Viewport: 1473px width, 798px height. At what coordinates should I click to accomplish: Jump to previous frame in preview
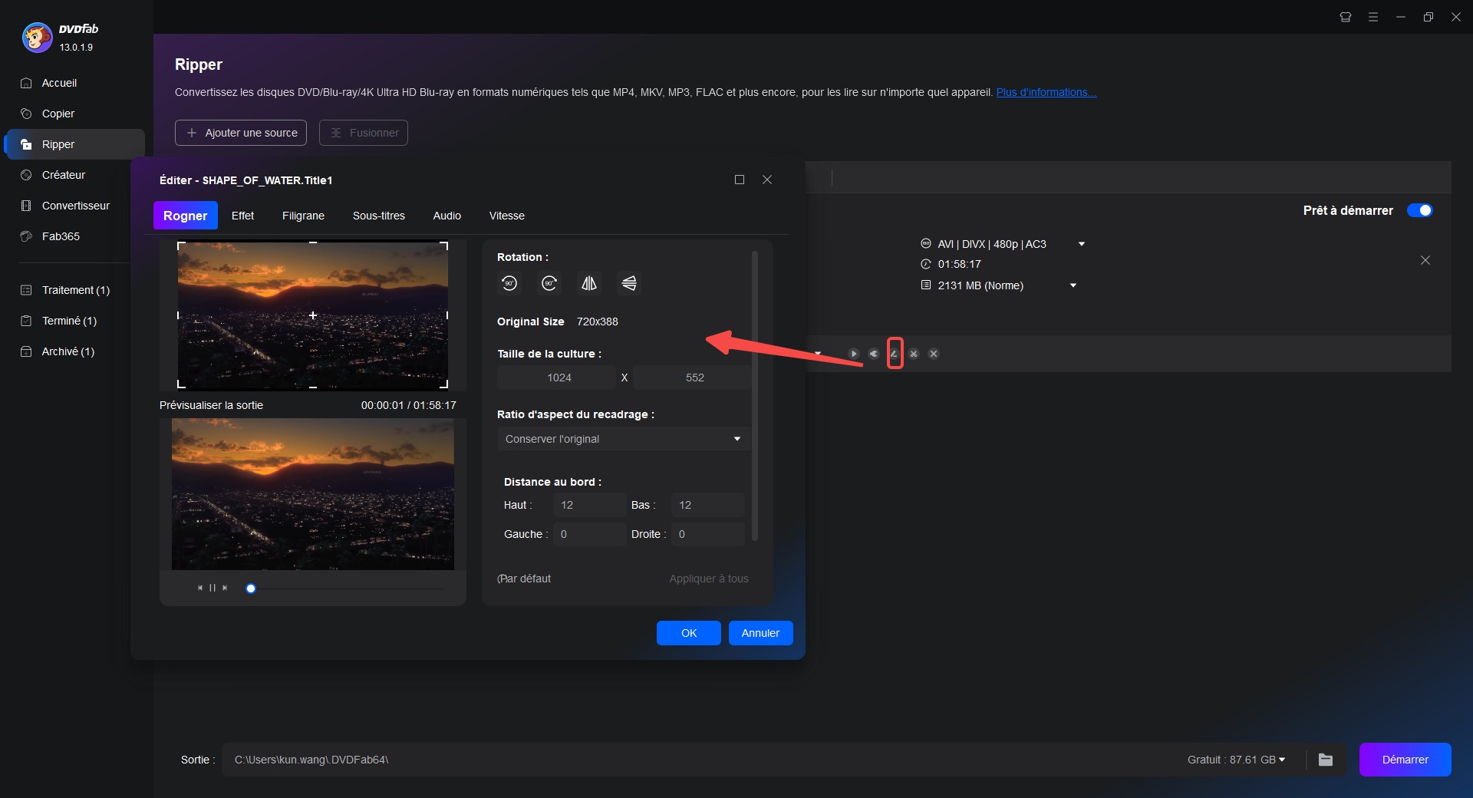[x=200, y=588]
